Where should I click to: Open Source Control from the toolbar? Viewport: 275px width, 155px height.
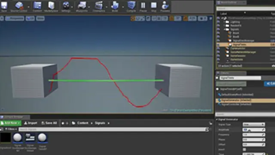19,6
